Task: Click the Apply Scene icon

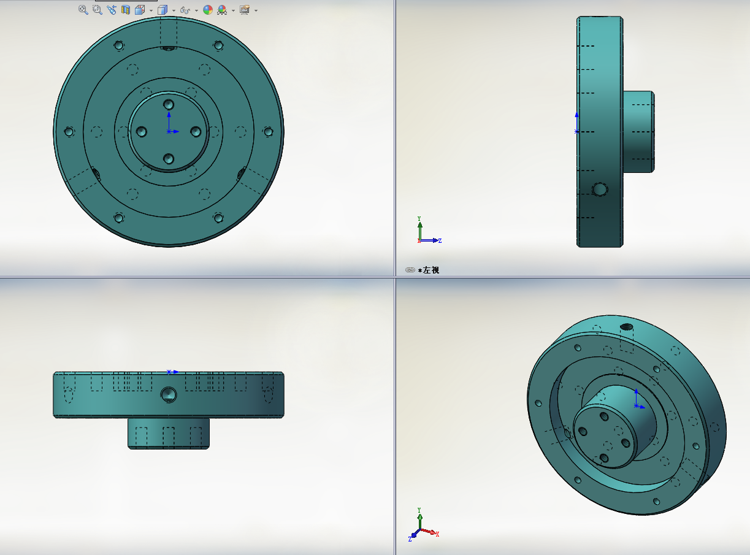Action: click(222, 10)
